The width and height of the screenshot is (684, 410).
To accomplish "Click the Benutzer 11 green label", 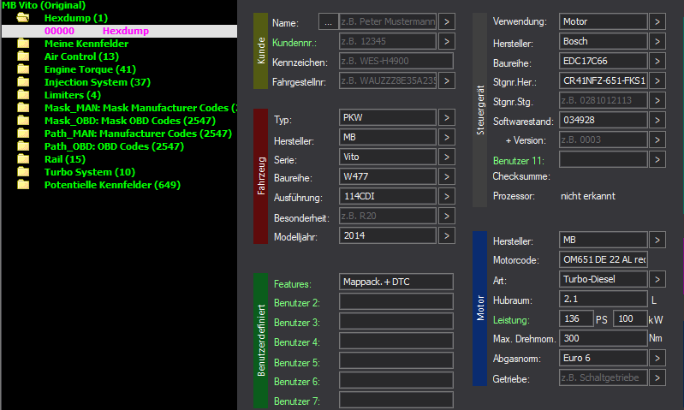I will tap(519, 161).
